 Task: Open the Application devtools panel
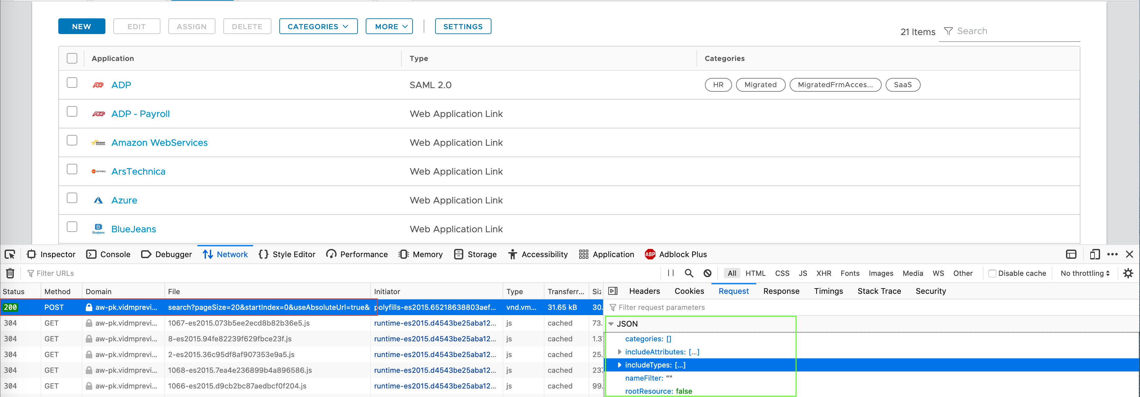click(607, 255)
